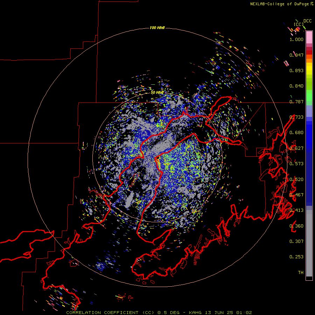Click the 0.413 scale value
Screen dimensions: 315x315
click(x=296, y=210)
